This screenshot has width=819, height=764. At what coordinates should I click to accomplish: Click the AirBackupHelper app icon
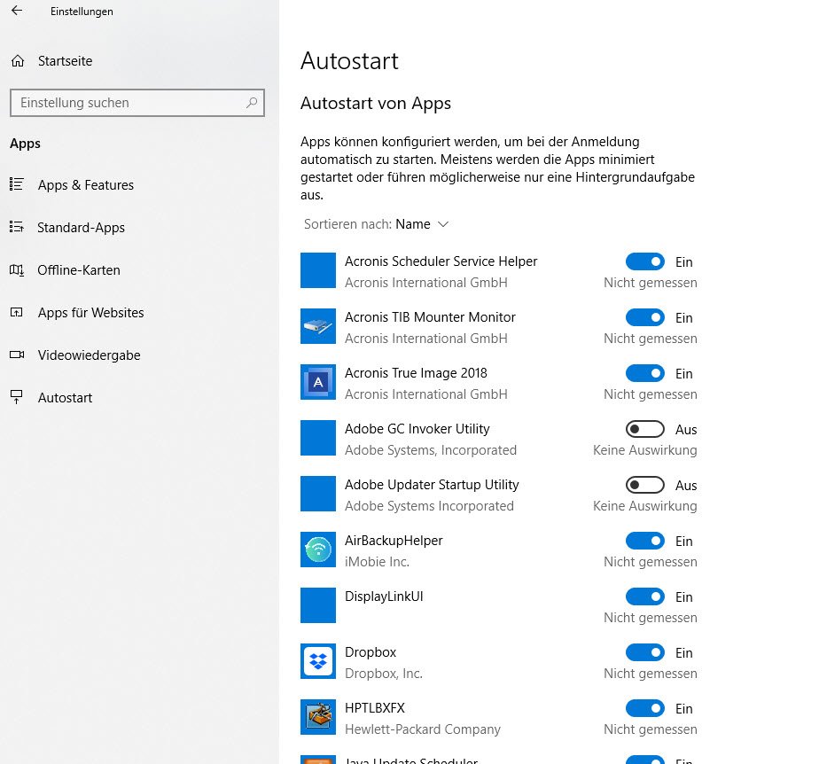coord(318,550)
